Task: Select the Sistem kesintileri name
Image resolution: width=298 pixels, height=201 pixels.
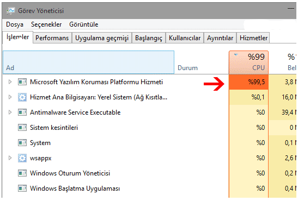Action: [x=54, y=128]
